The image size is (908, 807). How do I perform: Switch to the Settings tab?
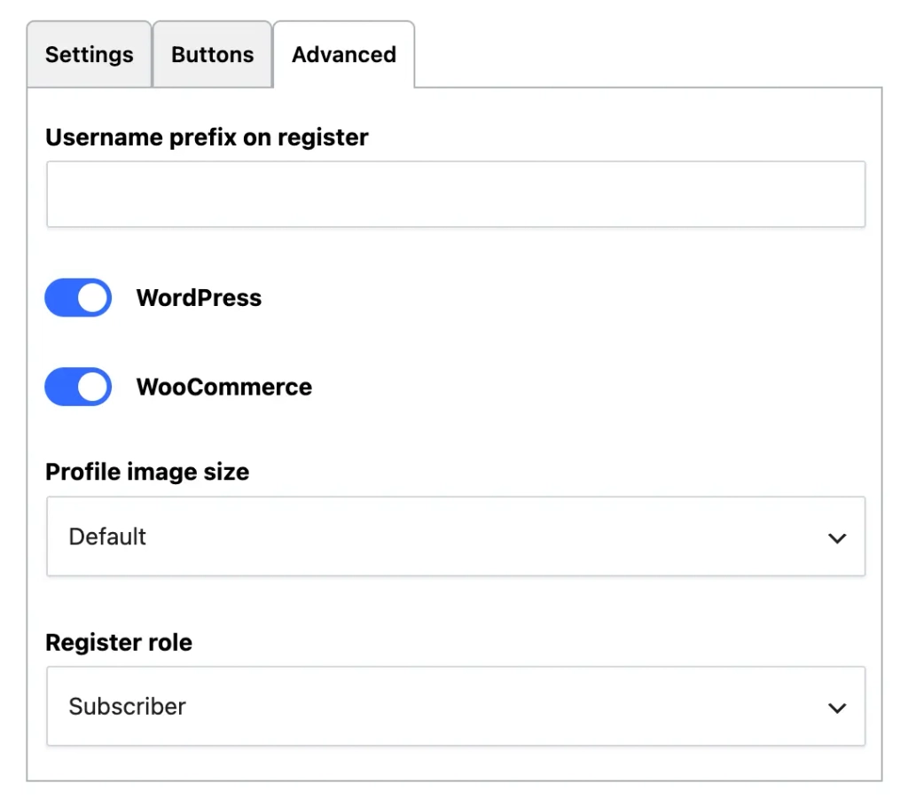pyautogui.click(x=90, y=54)
